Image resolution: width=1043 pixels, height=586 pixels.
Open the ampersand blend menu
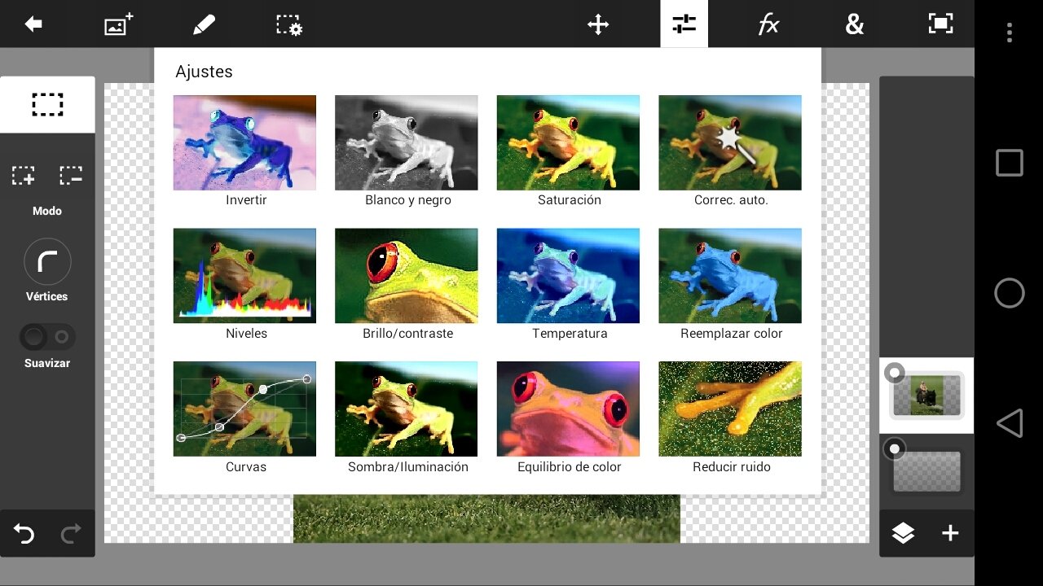854,24
